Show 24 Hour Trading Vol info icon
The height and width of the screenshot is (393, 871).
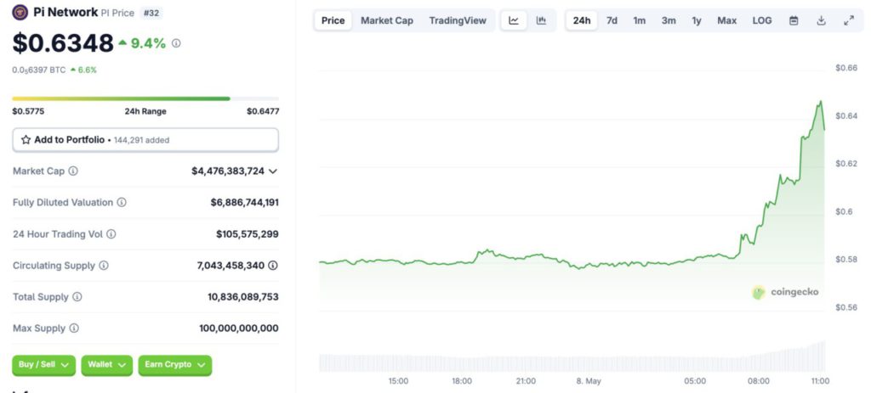point(111,234)
